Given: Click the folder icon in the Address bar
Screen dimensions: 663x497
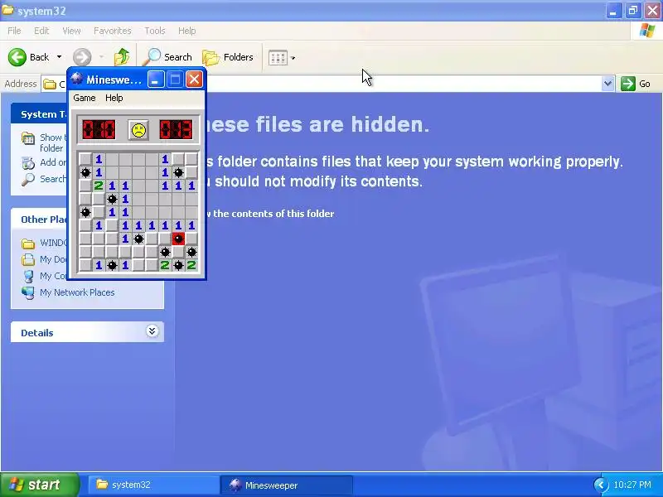Looking at the screenshot, I should (50, 84).
